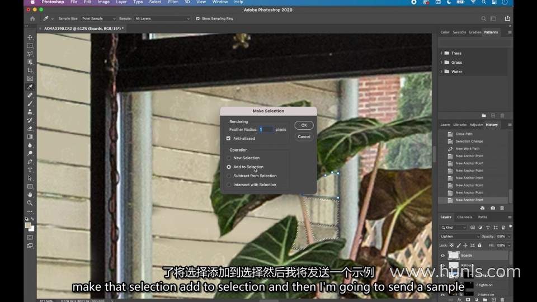Select the Dodge tool
The height and width of the screenshot is (302, 537).
click(x=30, y=153)
